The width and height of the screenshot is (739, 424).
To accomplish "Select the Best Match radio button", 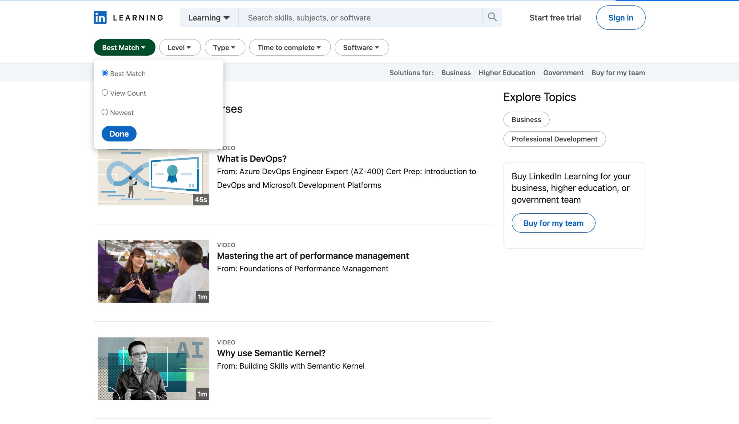I will (105, 73).
